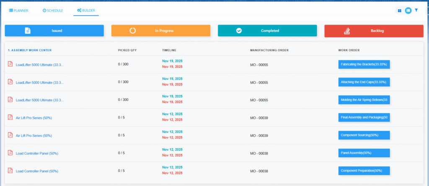
Task: Click PDF icon in Component Preparation row
Action: click(10, 171)
